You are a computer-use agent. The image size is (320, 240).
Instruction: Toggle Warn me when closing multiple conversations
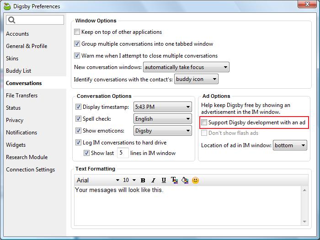pos(77,55)
